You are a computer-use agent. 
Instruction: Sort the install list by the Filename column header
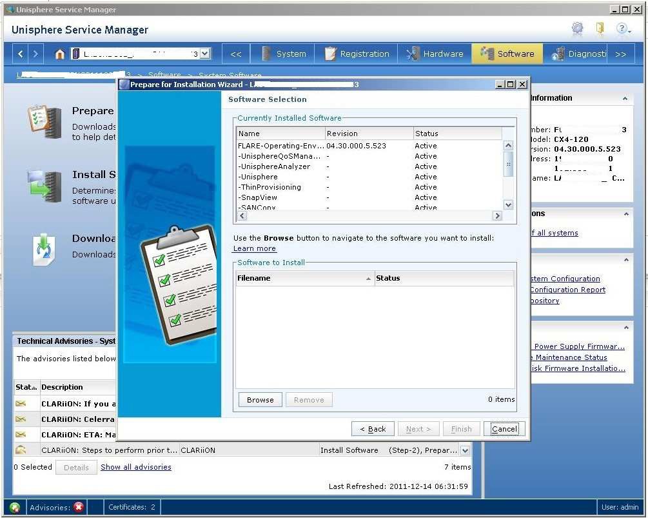click(305, 278)
